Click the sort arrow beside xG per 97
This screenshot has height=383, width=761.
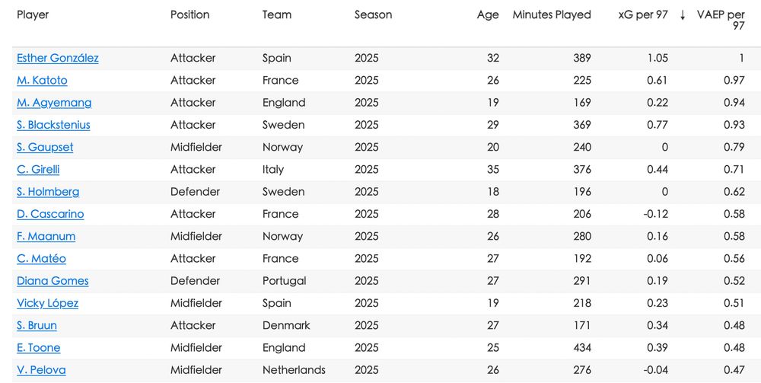tap(683, 15)
